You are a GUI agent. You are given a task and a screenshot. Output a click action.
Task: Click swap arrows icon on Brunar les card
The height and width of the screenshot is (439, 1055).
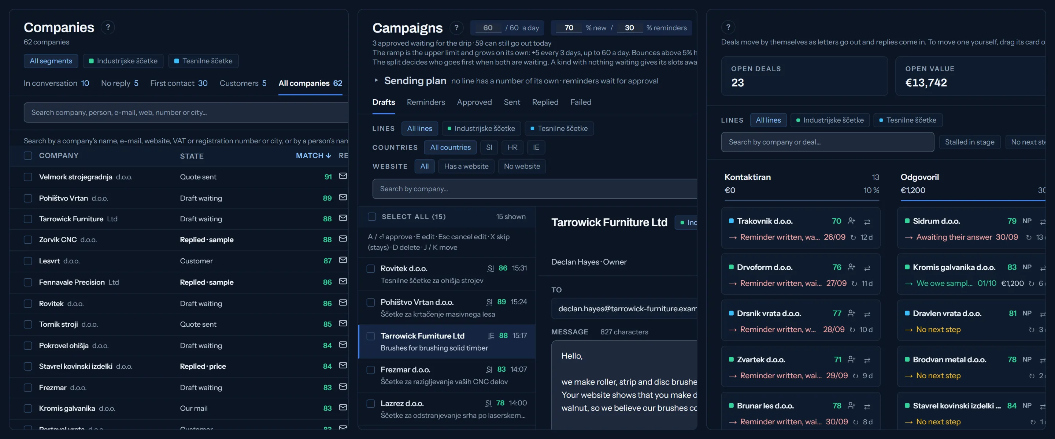point(867,406)
